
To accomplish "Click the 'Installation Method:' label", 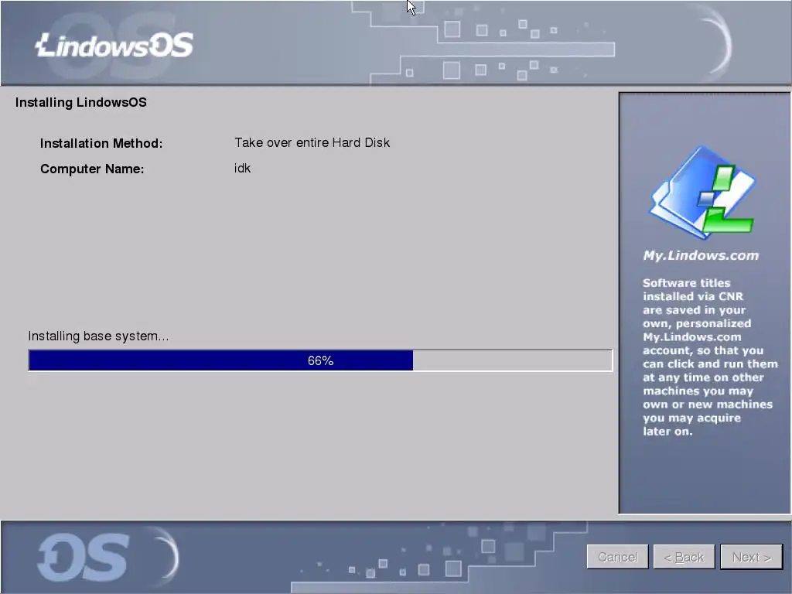I will pos(101,143).
